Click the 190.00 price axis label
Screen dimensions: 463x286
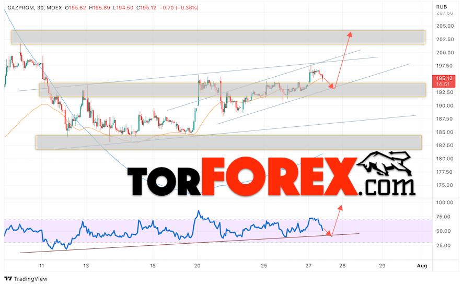[x=445, y=105]
